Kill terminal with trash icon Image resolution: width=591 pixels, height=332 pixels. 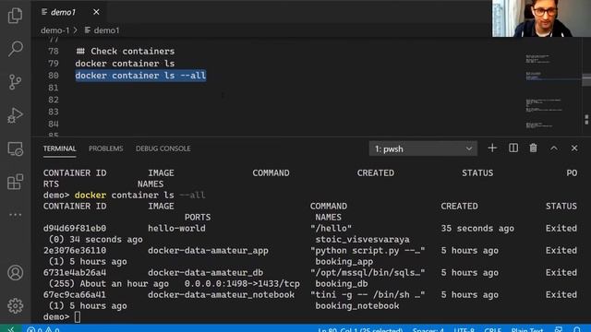[534, 148]
